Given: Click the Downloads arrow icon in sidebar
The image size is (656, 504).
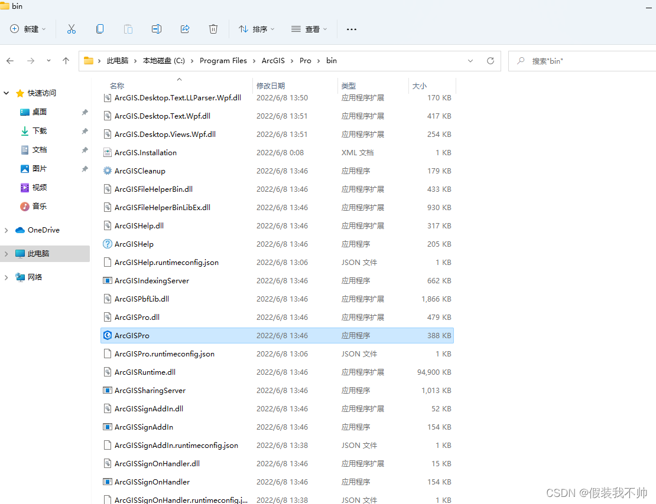Looking at the screenshot, I should click(x=25, y=131).
